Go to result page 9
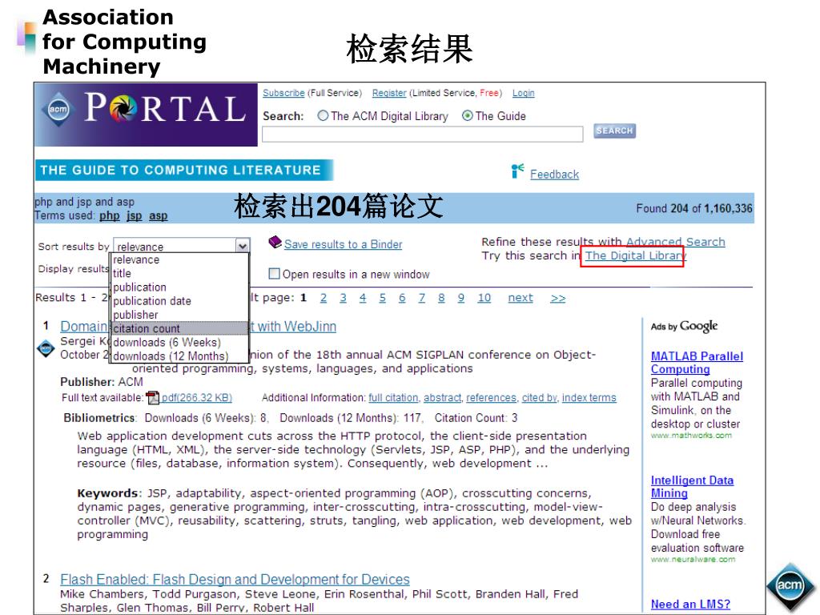This screenshot has width=820, height=615. (460, 298)
